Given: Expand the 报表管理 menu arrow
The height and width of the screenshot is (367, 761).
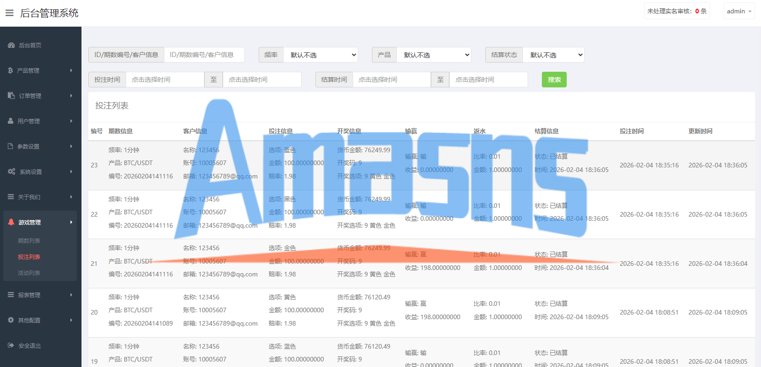Looking at the screenshot, I should 71,295.
